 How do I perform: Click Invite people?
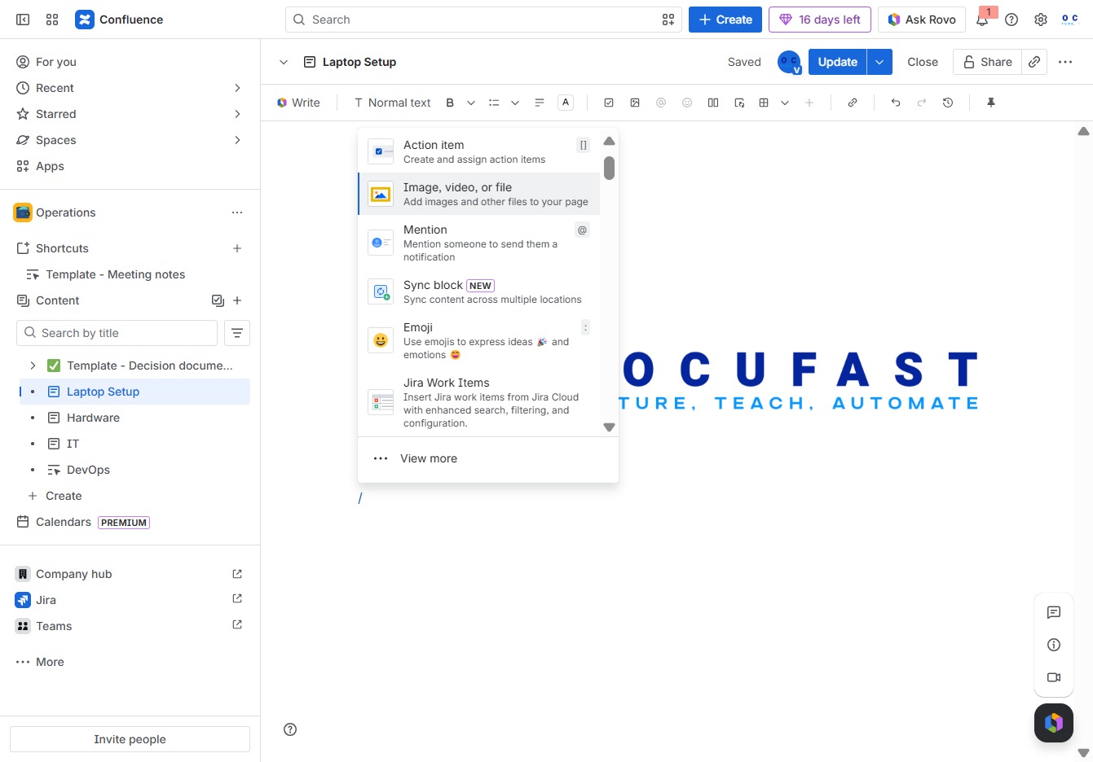(x=130, y=739)
